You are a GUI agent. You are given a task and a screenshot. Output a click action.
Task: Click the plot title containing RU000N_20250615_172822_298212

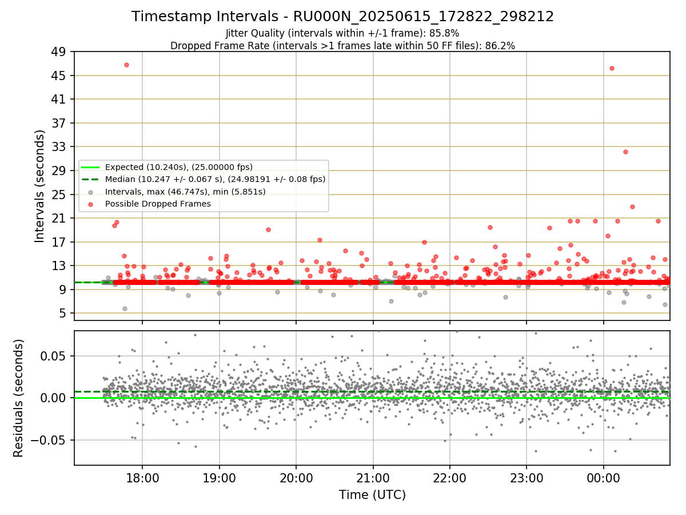pos(342,17)
